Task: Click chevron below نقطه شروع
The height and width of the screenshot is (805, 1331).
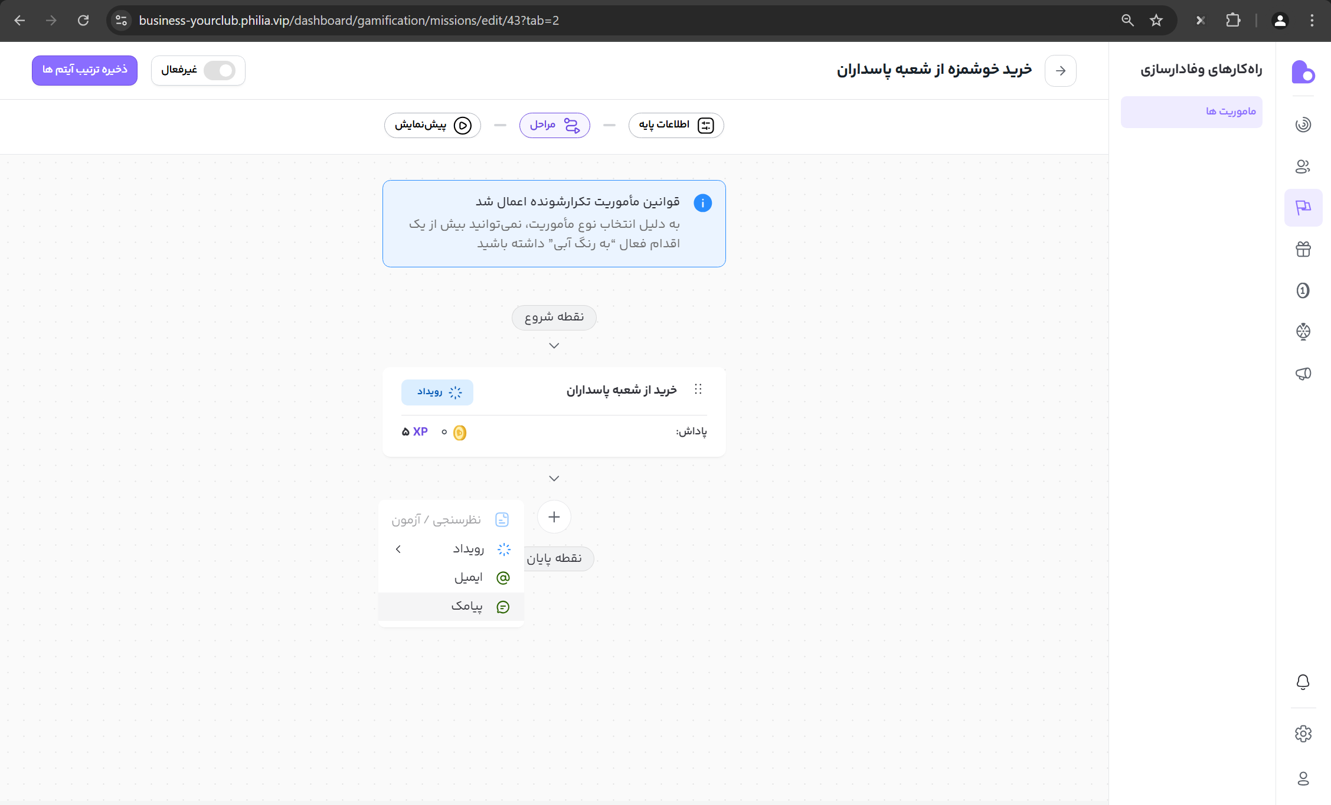Action: (x=554, y=346)
